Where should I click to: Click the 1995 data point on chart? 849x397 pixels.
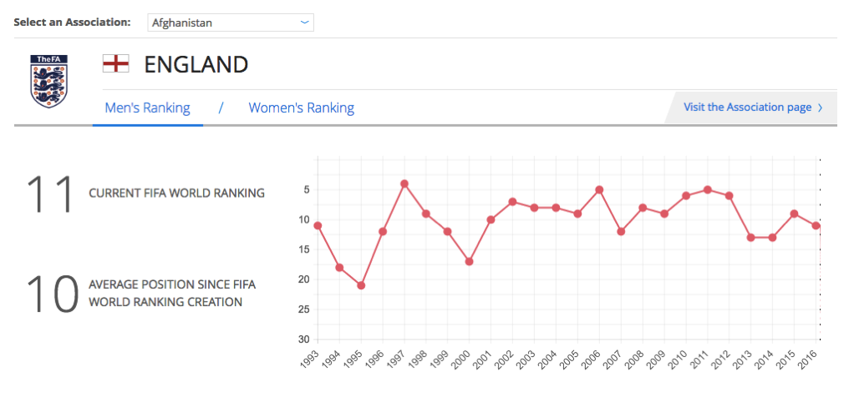[361, 285]
